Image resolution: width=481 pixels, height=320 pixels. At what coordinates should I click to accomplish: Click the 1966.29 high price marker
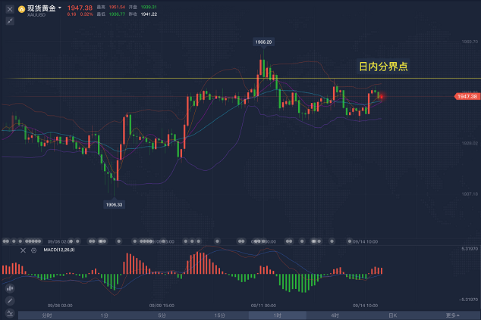click(x=263, y=42)
